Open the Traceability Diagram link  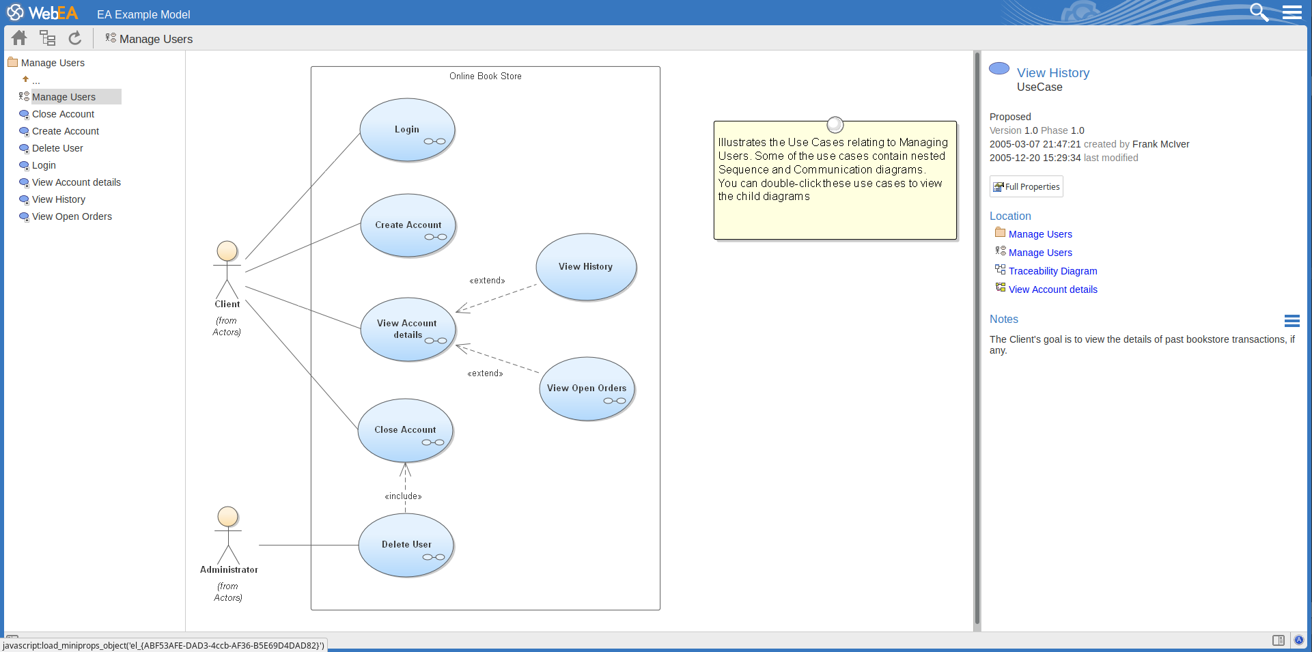[x=1052, y=271]
